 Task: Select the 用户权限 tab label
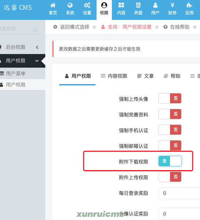(x=81, y=76)
